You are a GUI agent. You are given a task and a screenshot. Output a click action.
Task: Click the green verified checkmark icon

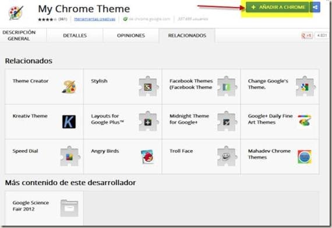coord(125,19)
